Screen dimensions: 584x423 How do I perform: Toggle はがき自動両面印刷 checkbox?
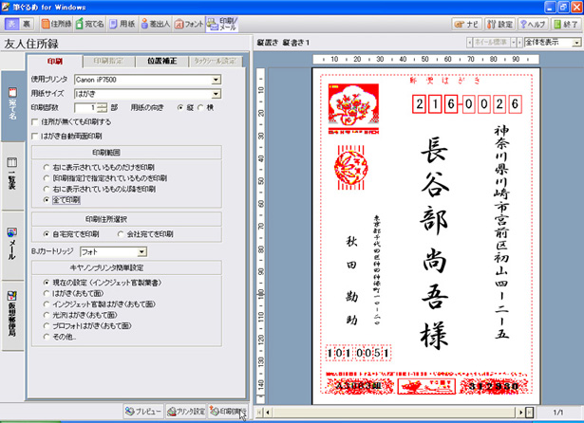[x=35, y=136]
